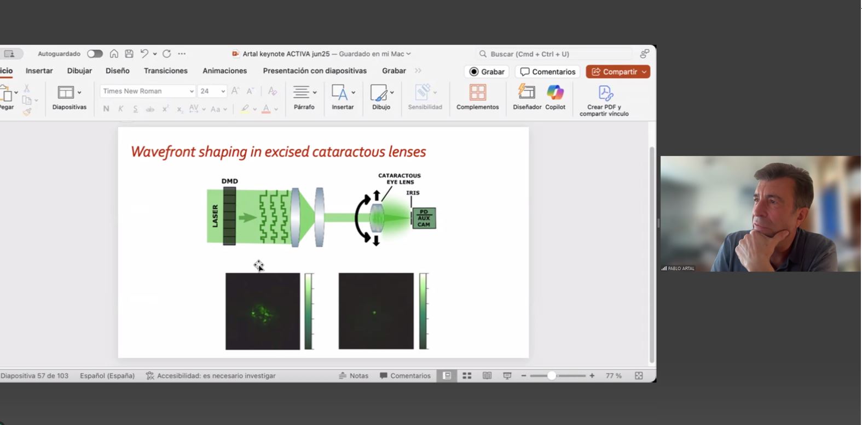Increase font size with the larger A
This screenshot has height=425, width=862.
tap(235, 91)
